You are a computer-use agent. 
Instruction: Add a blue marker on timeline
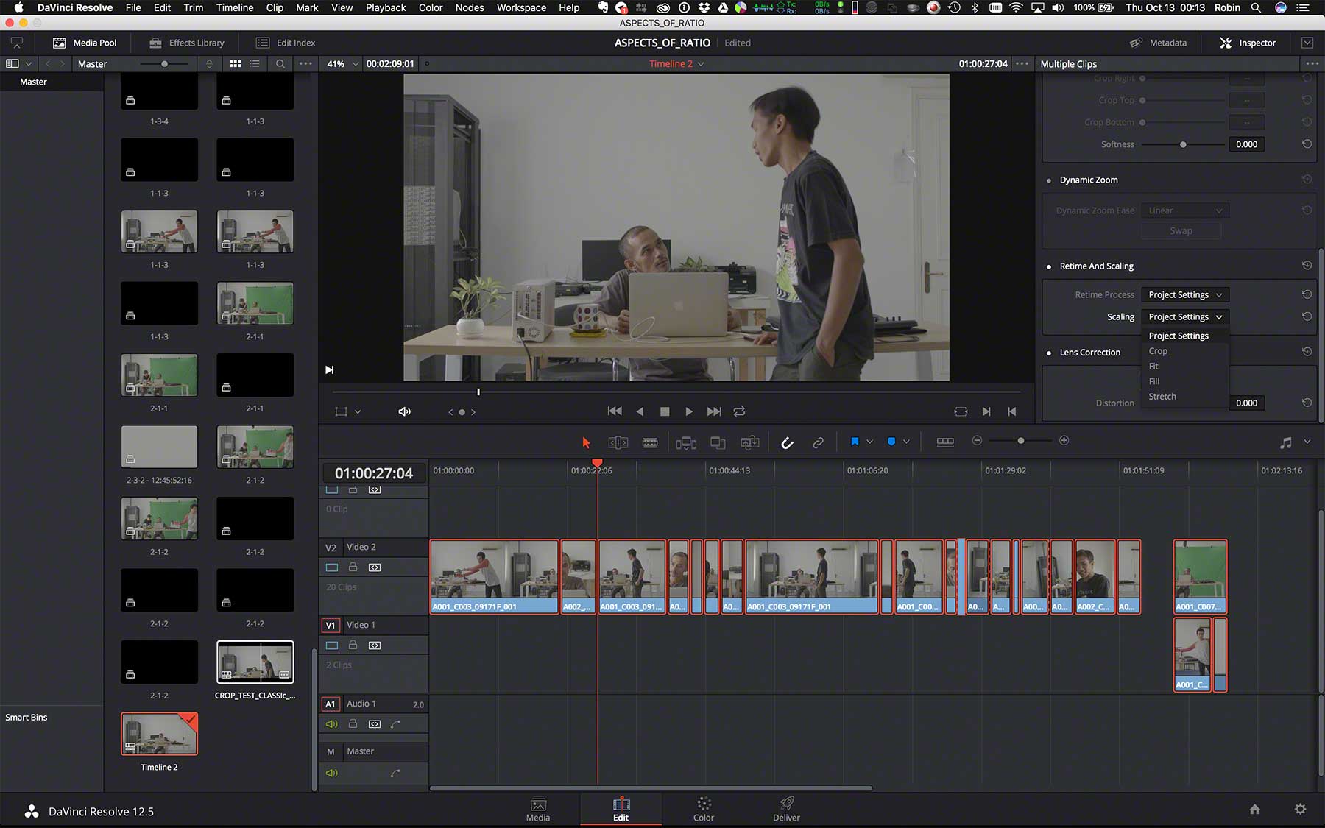tap(891, 442)
